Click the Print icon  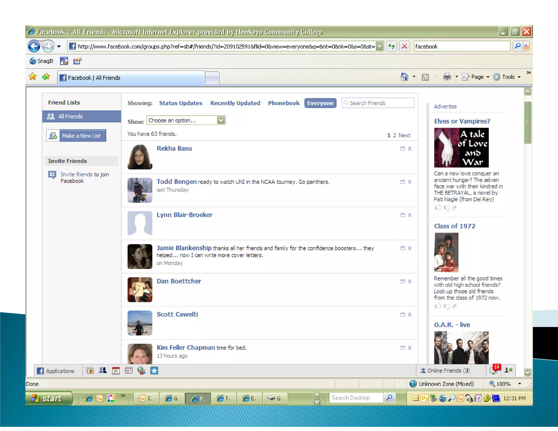coord(447,77)
